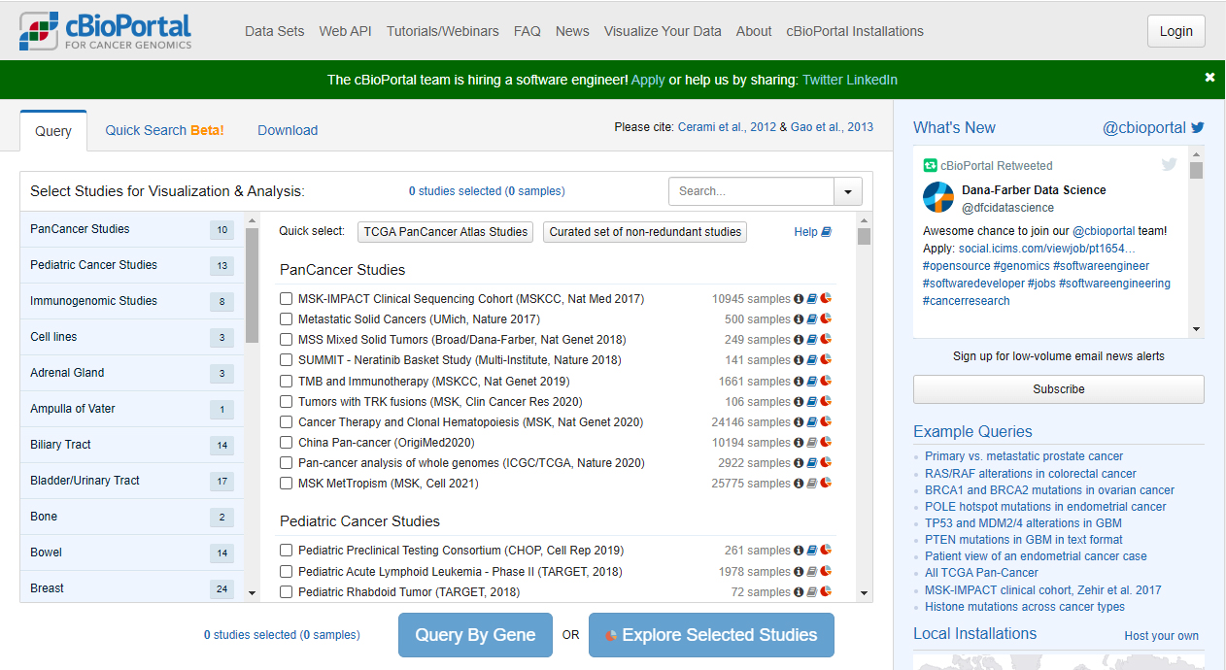The height and width of the screenshot is (670, 1226).
Task: Open info icon for MSK-IMPACT Clinical Sequencing Cohort
Action: [799, 299]
